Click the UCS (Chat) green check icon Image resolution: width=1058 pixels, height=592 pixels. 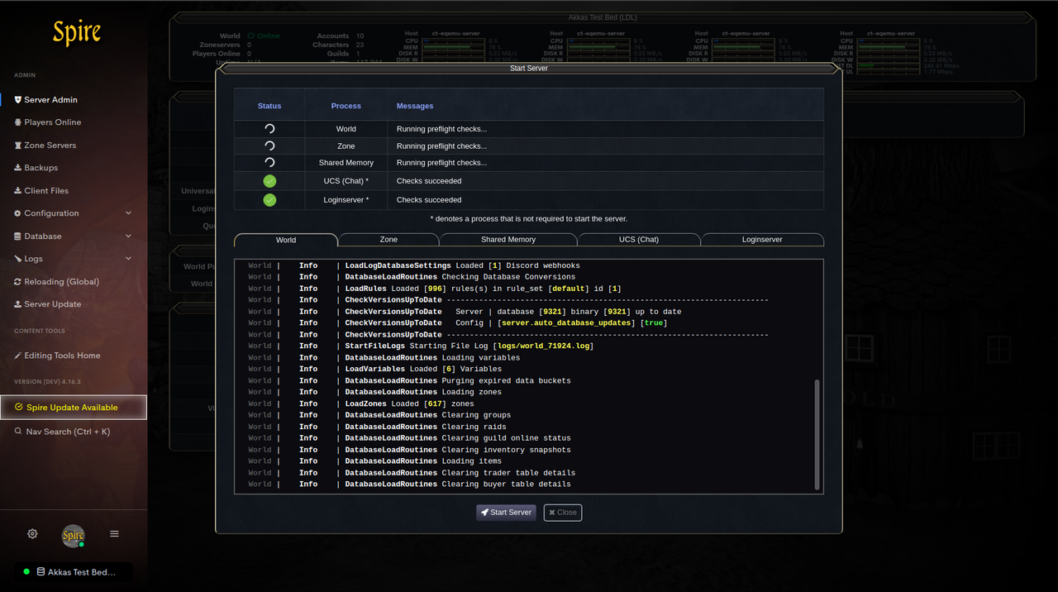pos(269,181)
